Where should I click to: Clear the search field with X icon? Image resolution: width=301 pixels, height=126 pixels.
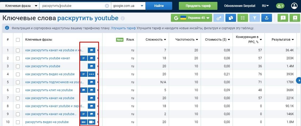(107, 6)
